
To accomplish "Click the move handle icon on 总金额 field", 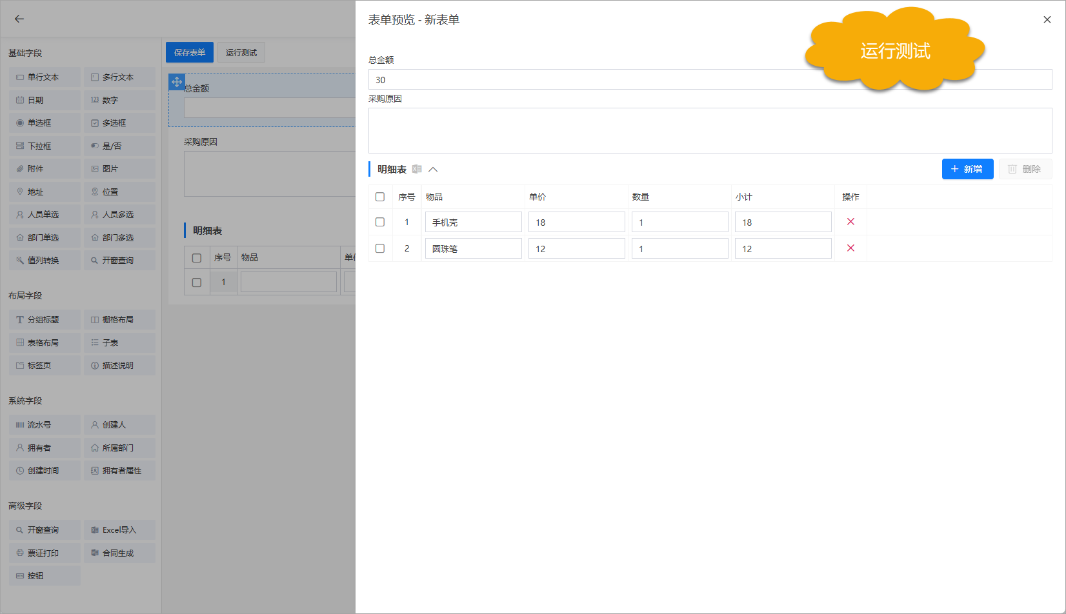I will [x=177, y=82].
